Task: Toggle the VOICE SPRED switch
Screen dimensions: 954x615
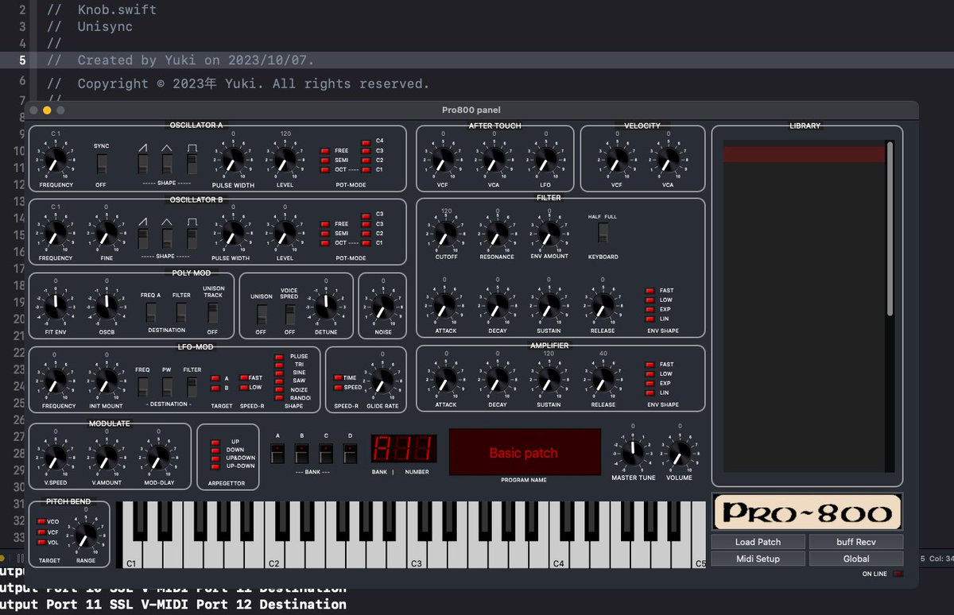Action: (x=290, y=314)
